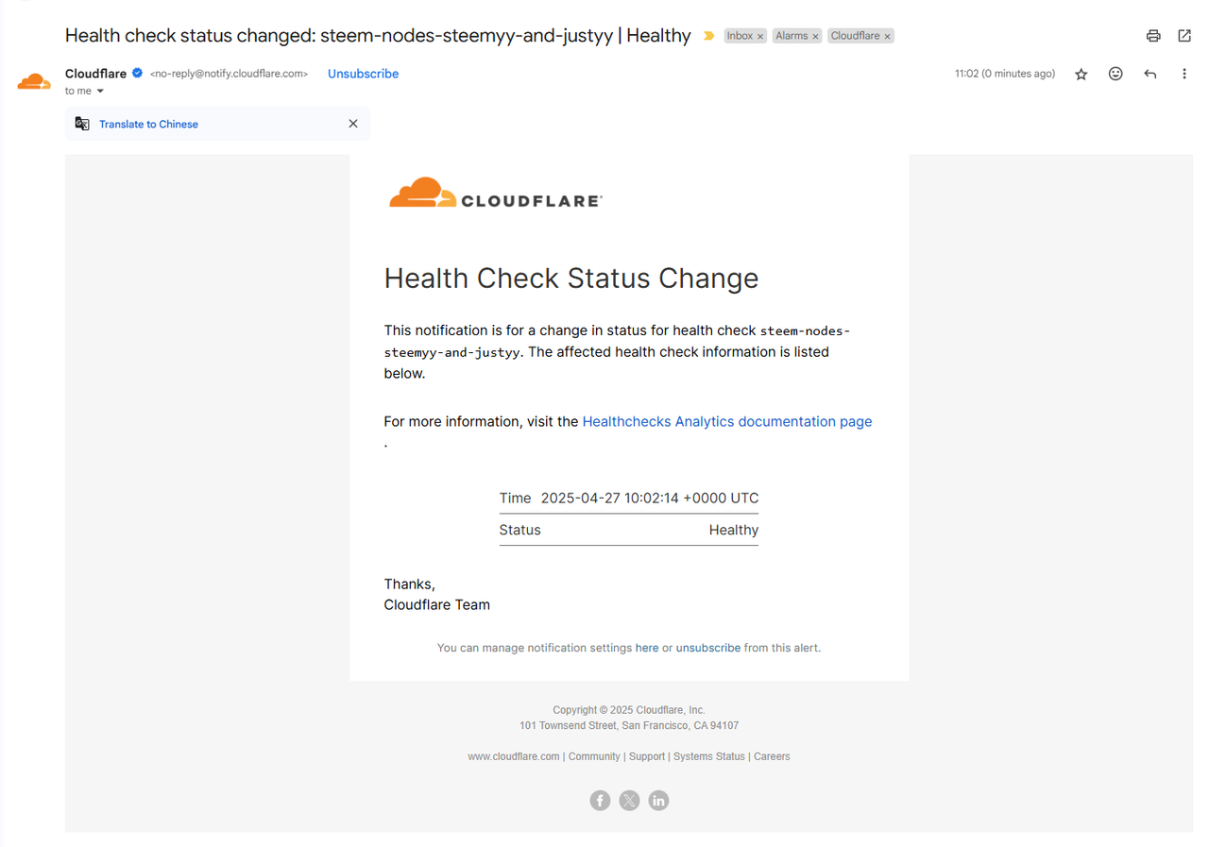This screenshot has height=847, width=1209.
Task: Click the no-reply@notify.cloudflare.com address
Action: pos(230,74)
